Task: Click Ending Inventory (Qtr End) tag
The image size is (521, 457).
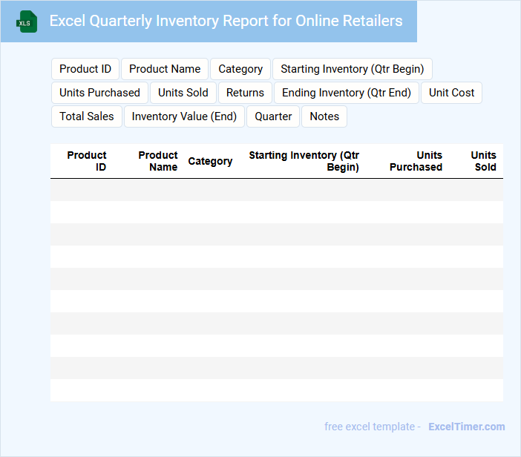Action: 347,93
